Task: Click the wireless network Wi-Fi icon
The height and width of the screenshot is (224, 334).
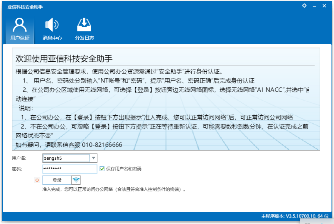Action: tap(76, 180)
